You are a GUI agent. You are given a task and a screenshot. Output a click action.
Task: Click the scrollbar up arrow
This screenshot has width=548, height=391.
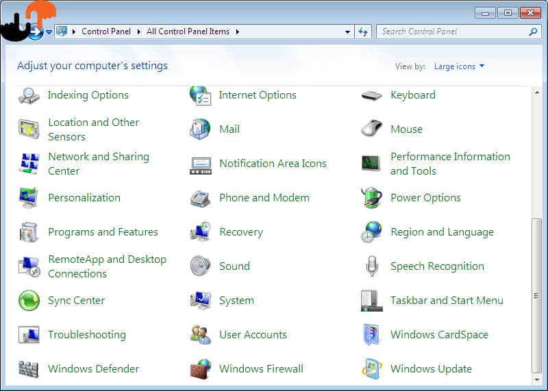pos(536,92)
